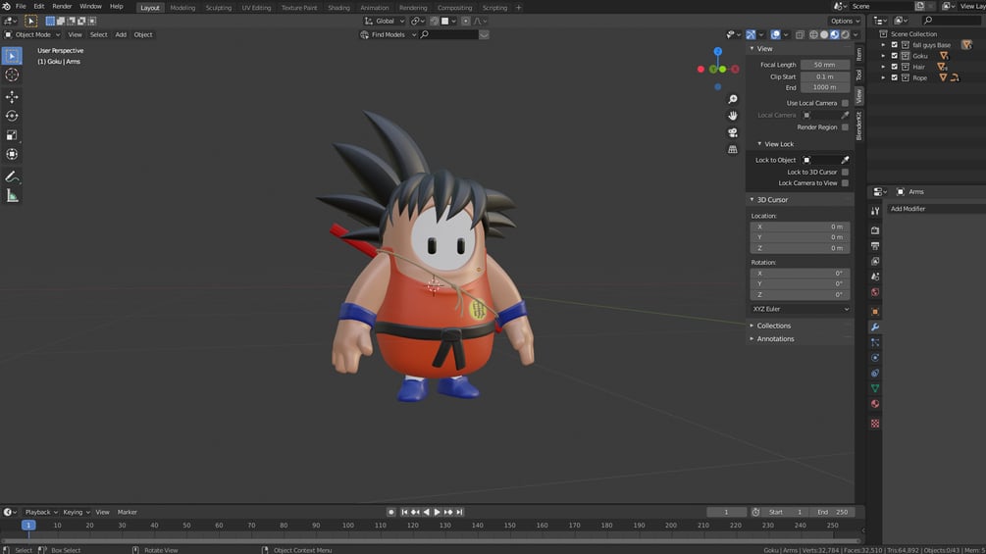Enable Use Local Camera checkbox
Viewport: 986px width, 554px height.
(845, 103)
